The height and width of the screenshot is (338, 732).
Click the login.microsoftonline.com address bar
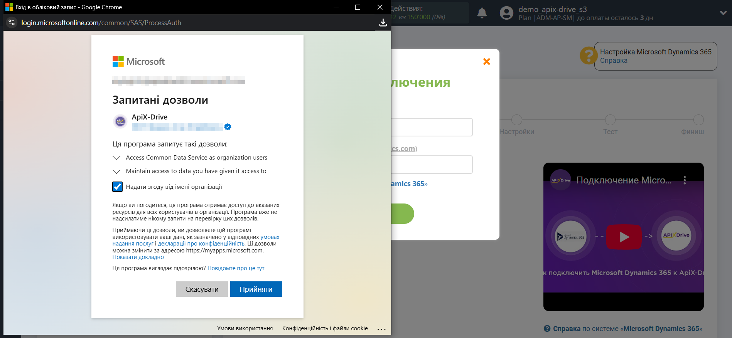[101, 23]
